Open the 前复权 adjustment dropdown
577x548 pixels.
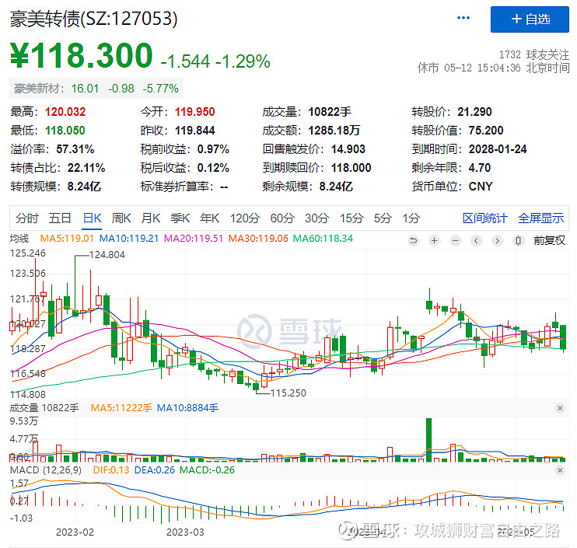pyautogui.click(x=549, y=240)
